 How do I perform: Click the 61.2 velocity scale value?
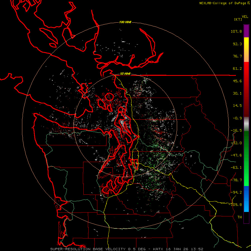pyautogui.click(x=237, y=69)
